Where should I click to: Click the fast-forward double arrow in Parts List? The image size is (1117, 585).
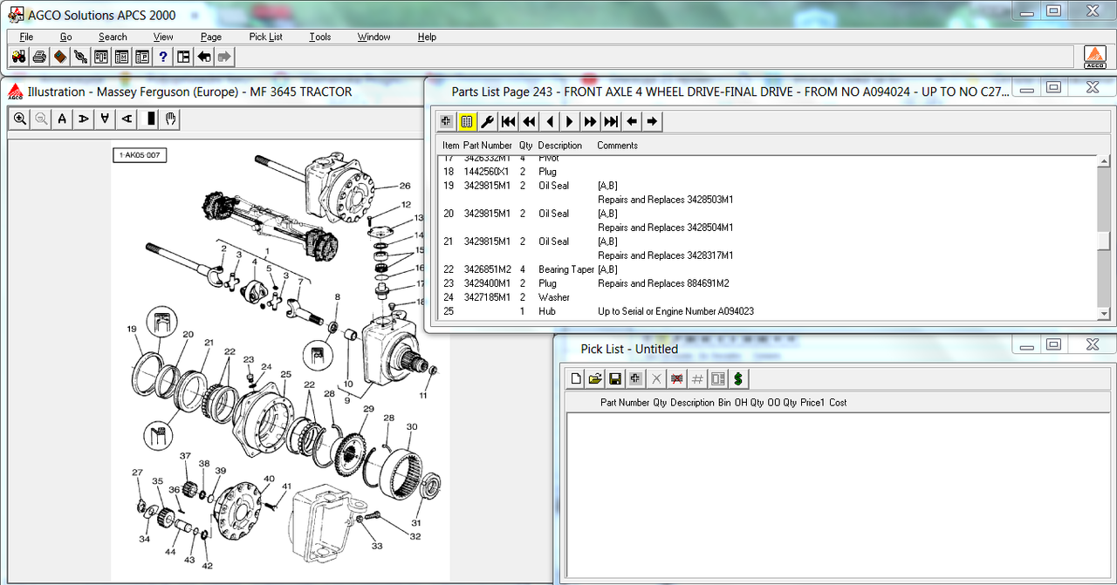pyautogui.click(x=591, y=121)
